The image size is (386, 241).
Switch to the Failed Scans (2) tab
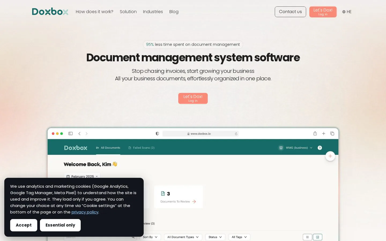141,148
